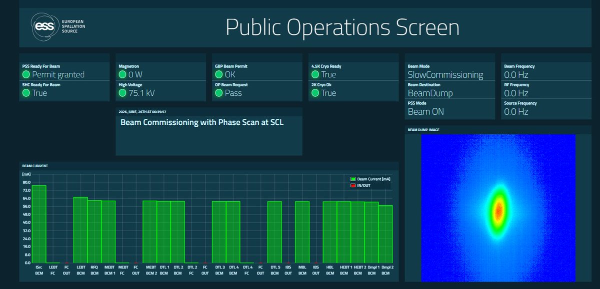The width and height of the screenshot is (600, 289).
Task: Click the "SlowCommissioning" Beam Mode value
Action: [x=446, y=75]
